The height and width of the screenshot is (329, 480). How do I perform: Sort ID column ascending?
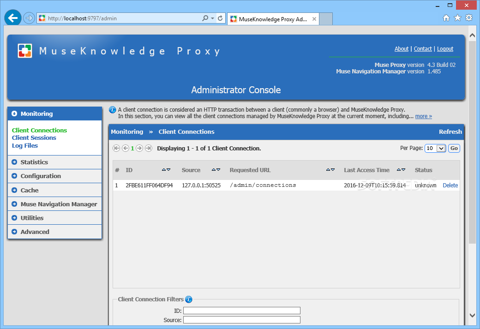click(164, 169)
